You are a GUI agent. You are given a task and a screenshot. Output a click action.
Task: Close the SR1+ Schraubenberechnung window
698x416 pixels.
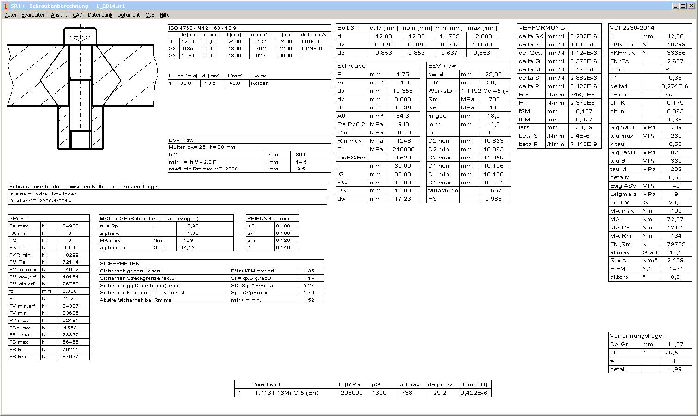click(691, 6)
